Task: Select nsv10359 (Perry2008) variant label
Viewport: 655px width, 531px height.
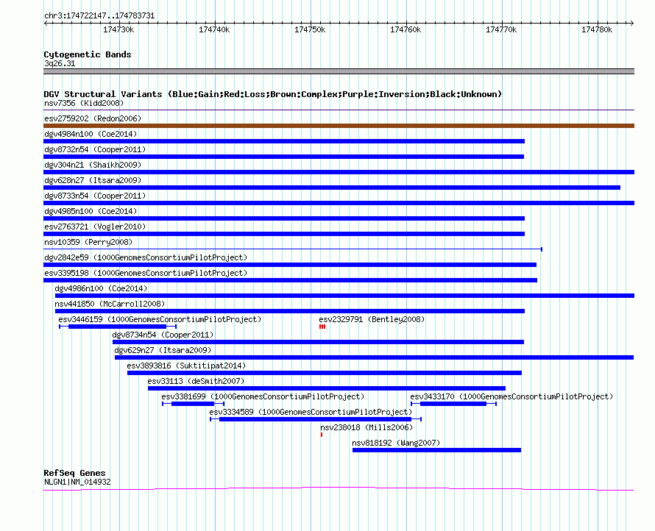Action: click(x=88, y=242)
